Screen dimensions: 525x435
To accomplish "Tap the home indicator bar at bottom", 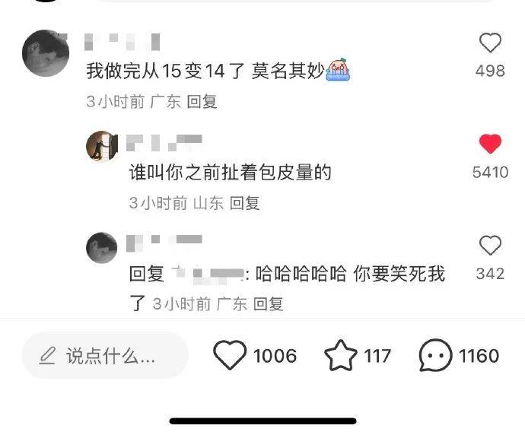I will tap(262, 421).
